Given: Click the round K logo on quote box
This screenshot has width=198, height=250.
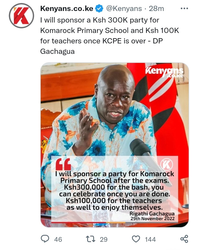Looking at the screenshot, I should pos(167,164).
